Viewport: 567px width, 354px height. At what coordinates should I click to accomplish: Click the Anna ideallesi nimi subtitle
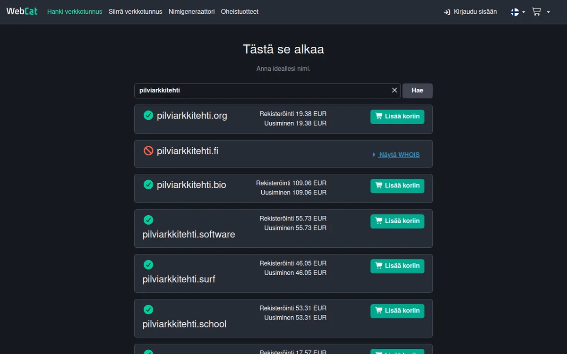click(x=283, y=69)
